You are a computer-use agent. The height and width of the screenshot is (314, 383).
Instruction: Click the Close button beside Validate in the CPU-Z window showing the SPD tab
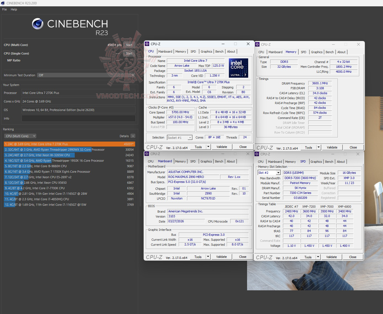coord(353,257)
